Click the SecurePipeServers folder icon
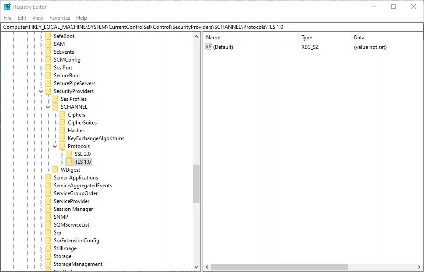The width and height of the screenshot is (424, 272). click(48, 83)
